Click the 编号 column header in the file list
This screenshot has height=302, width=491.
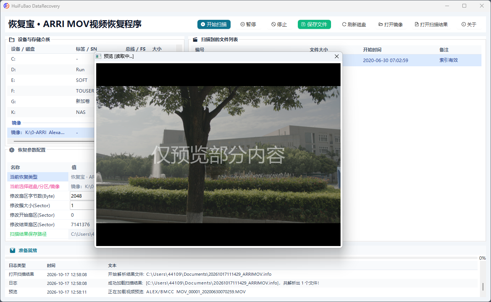coord(200,50)
